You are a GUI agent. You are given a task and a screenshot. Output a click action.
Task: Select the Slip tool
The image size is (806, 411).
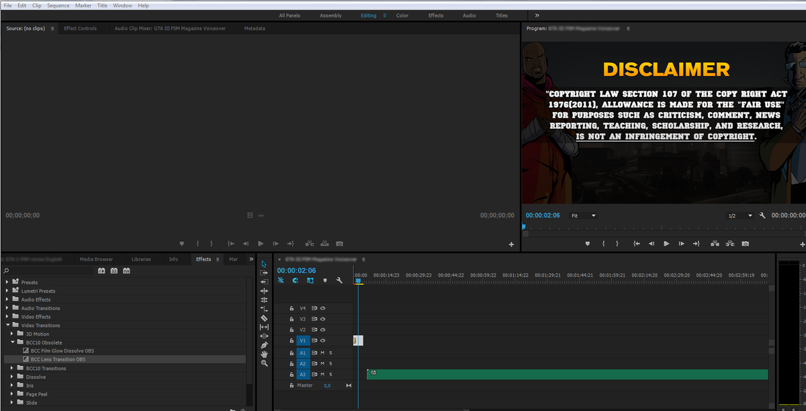pos(264,326)
